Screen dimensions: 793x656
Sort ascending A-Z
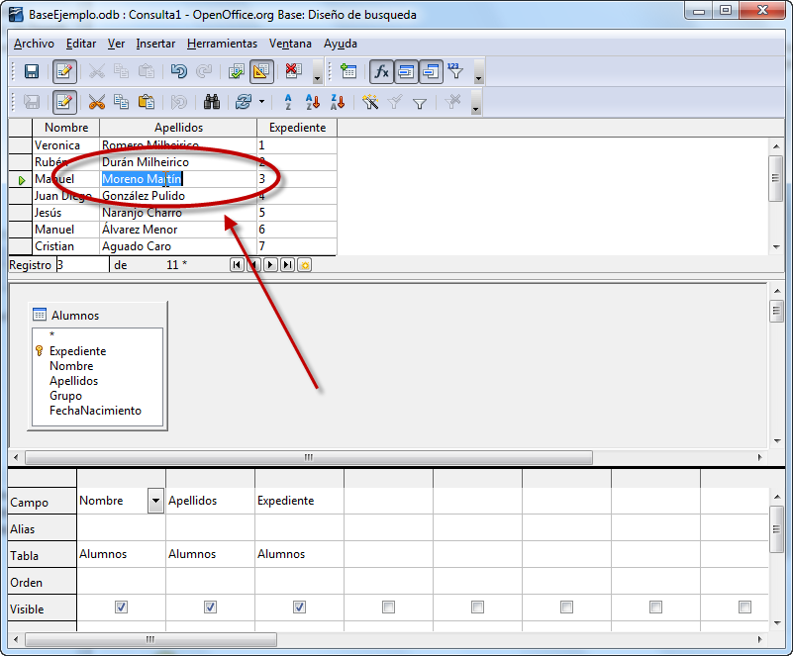tap(313, 103)
